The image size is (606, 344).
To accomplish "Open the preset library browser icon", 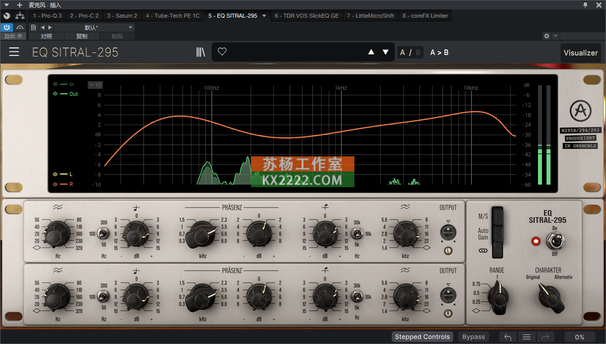I will tap(201, 52).
